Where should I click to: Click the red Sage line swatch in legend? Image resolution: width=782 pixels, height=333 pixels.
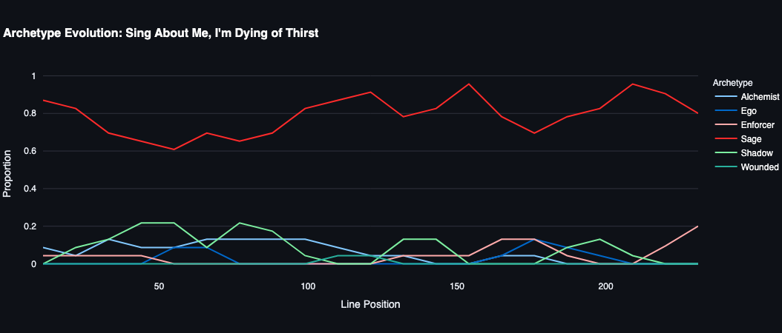click(x=724, y=139)
